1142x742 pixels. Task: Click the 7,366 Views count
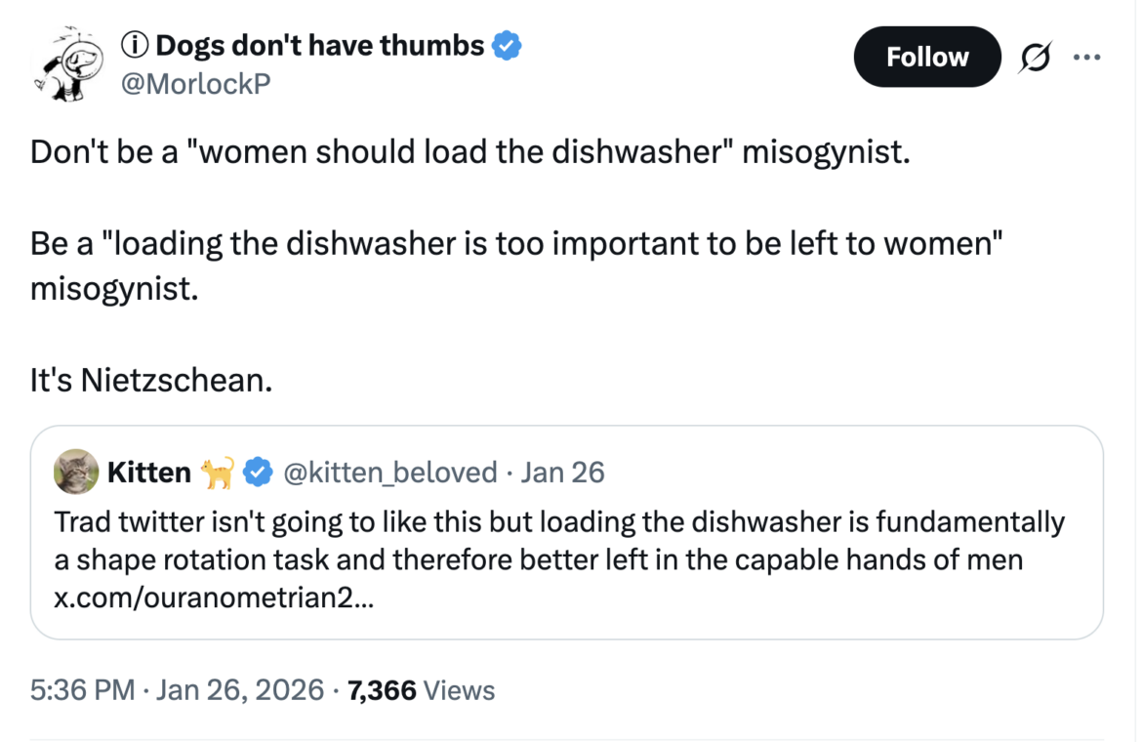pyautogui.click(x=421, y=690)
